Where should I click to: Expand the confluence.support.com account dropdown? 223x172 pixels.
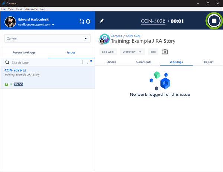coord(36,25)
